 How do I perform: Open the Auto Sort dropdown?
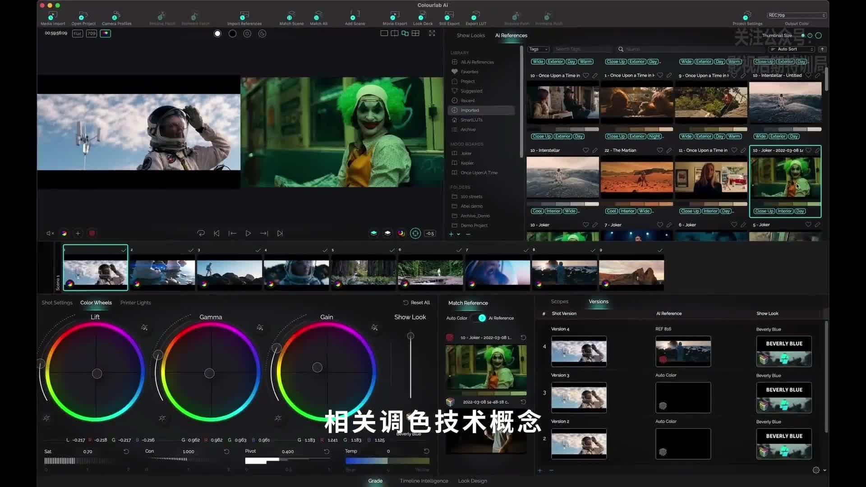click(x=792, y=49)
